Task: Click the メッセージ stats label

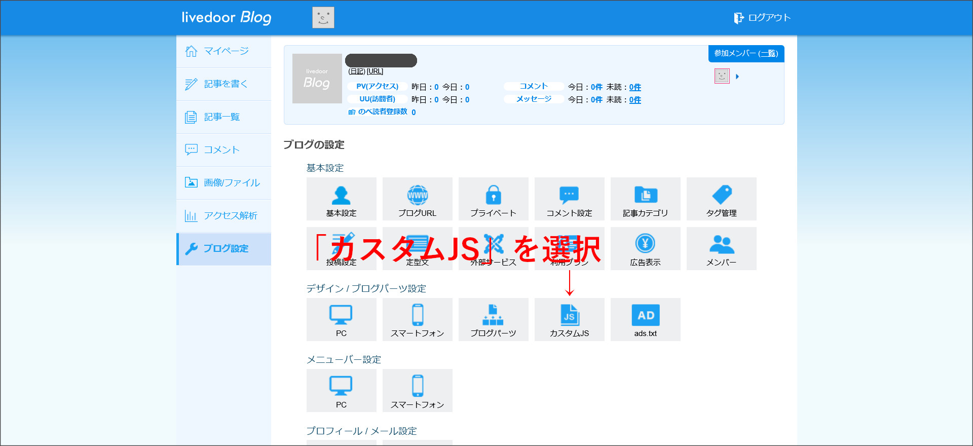Action: [x=534, y=99]
